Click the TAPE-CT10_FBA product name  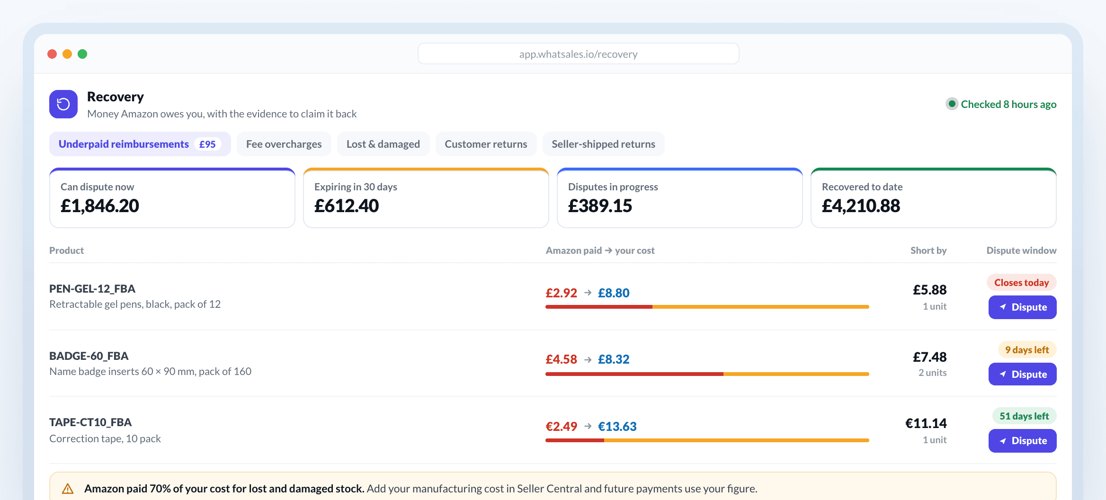(90, 422)
